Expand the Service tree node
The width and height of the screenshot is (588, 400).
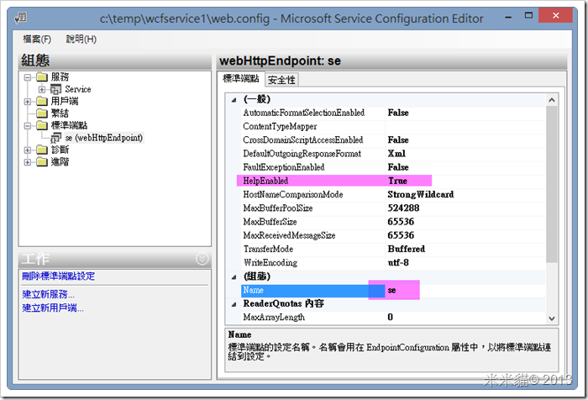pos(42,90)
